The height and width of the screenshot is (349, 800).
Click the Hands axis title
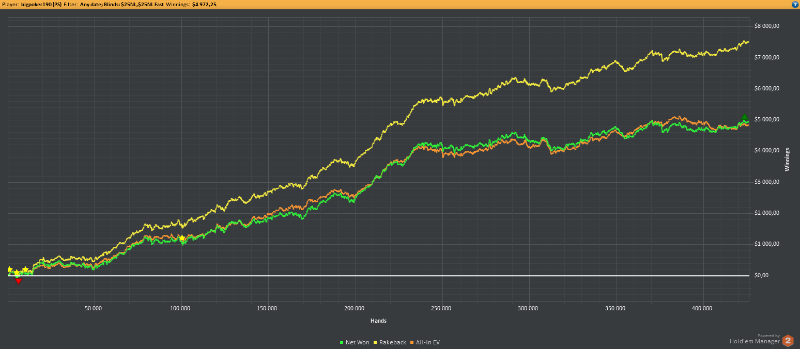pos(378,321)
